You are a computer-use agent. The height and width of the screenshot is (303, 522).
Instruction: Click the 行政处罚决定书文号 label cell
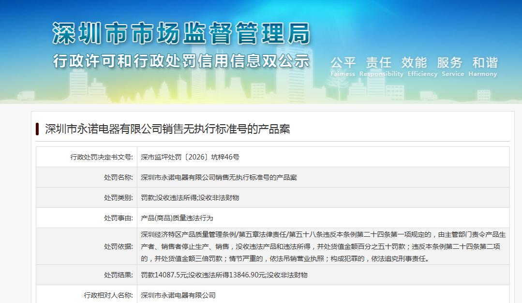coord(87,157)
